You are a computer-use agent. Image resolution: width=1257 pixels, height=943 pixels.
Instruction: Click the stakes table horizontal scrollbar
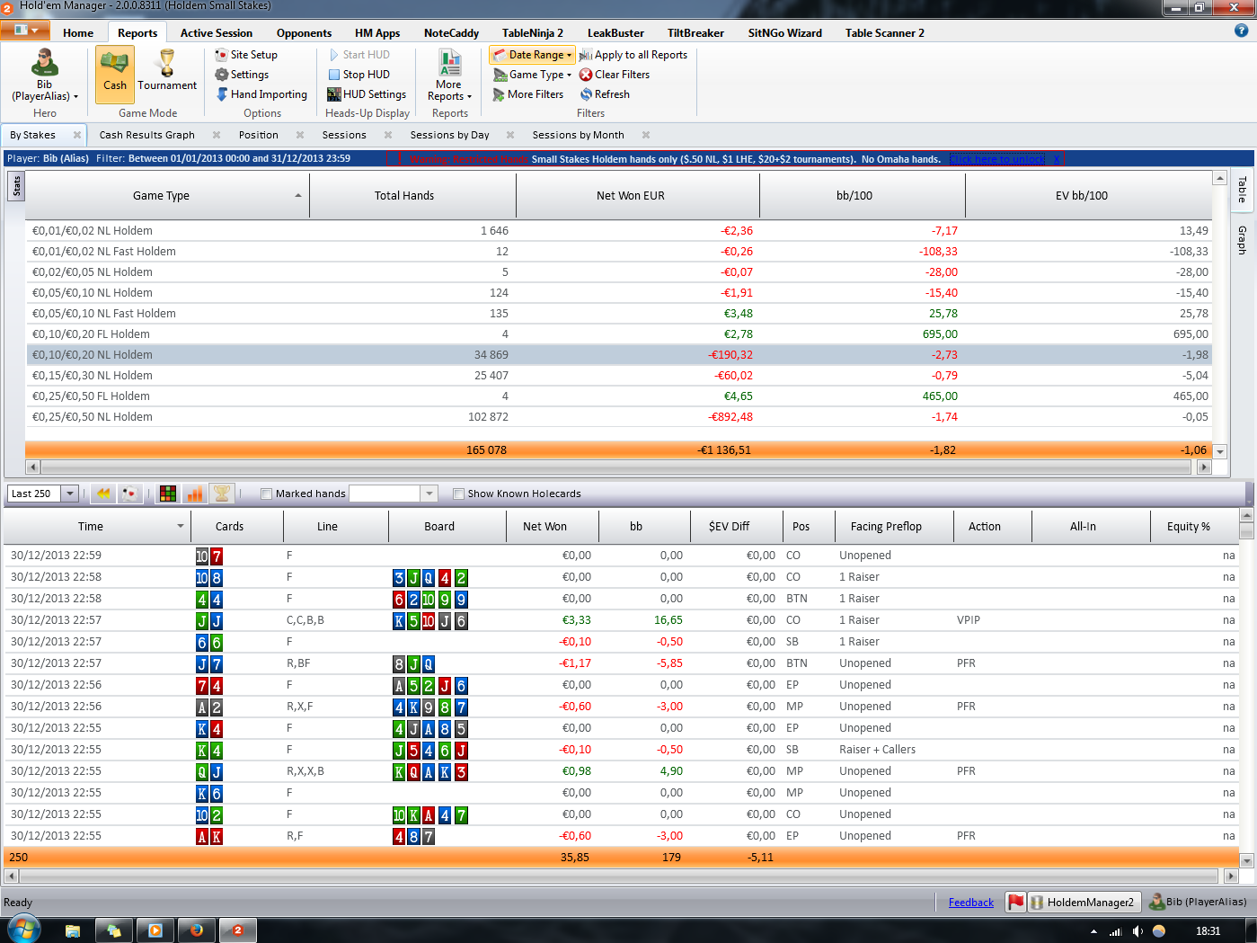click(616, 467)
